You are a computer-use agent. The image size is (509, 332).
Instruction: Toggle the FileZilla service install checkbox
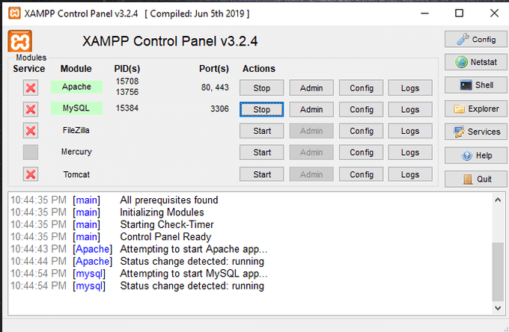(x=31, y=131)
